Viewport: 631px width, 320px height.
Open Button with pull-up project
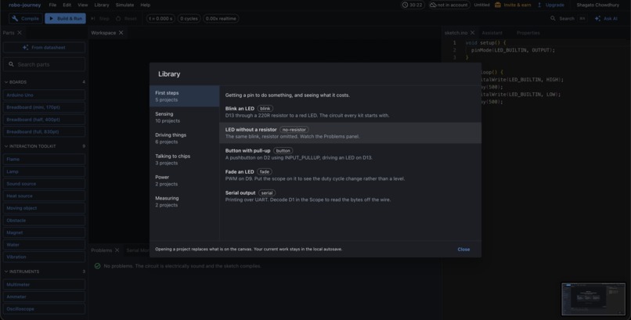pyautogui.click(x=350, y=154)
